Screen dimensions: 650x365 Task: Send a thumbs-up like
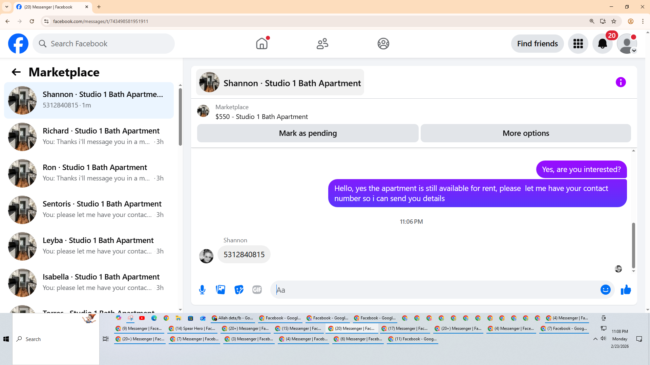tap(626, 290)
